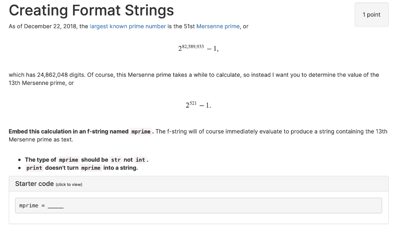Click the 2^82,589,933 − 1 formula
Screen dimensions: 407x230
point(198,48)
